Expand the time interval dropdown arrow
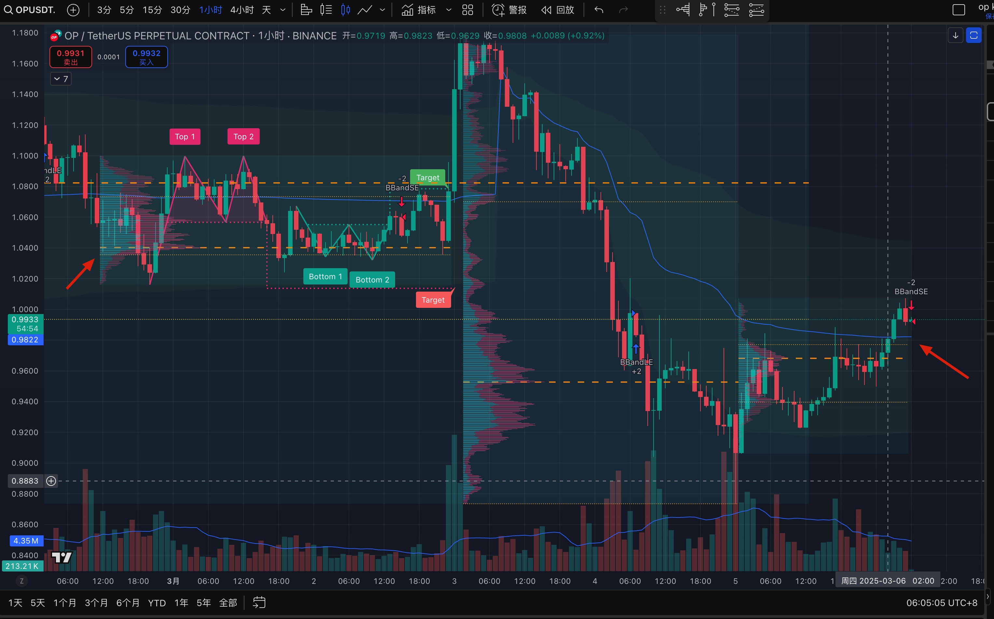The height and width of the screenshot is (619, 994). 283,10
